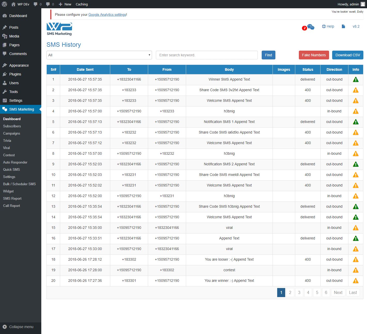
Task: Click the WordPress logo in admin bar
Action: pos(4,4)
